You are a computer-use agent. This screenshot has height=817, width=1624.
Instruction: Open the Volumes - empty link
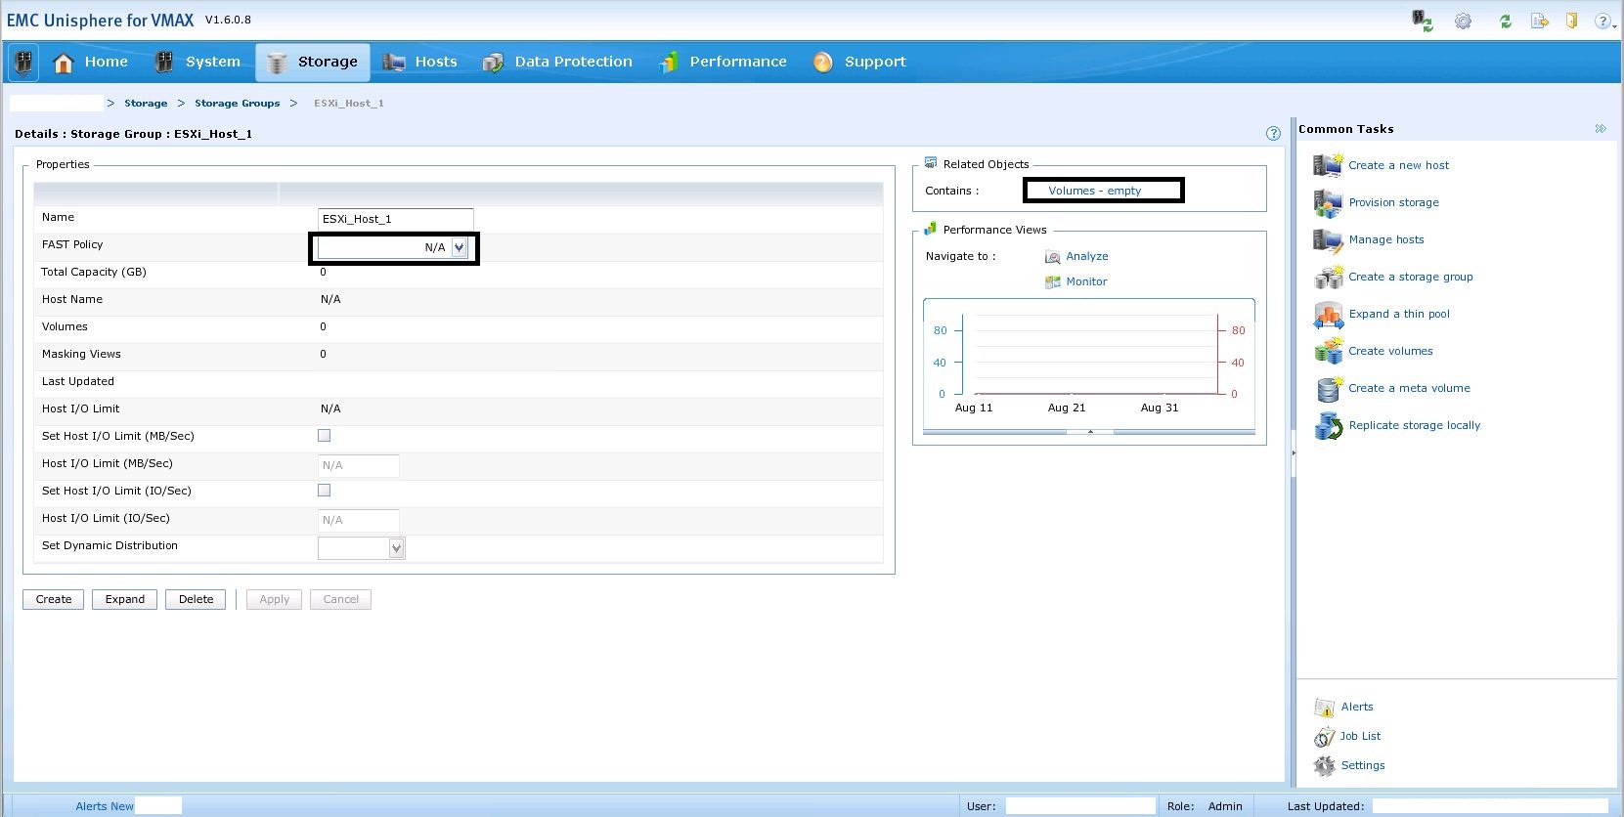pyautogui.click(x=1094, y=191)
